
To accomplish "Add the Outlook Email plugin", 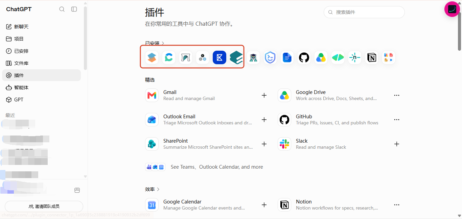I will point(264,120).
